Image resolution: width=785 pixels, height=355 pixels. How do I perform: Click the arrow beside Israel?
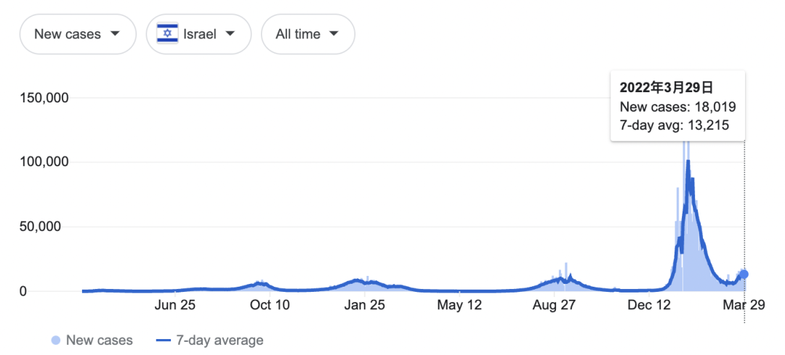tap(230, 33)
